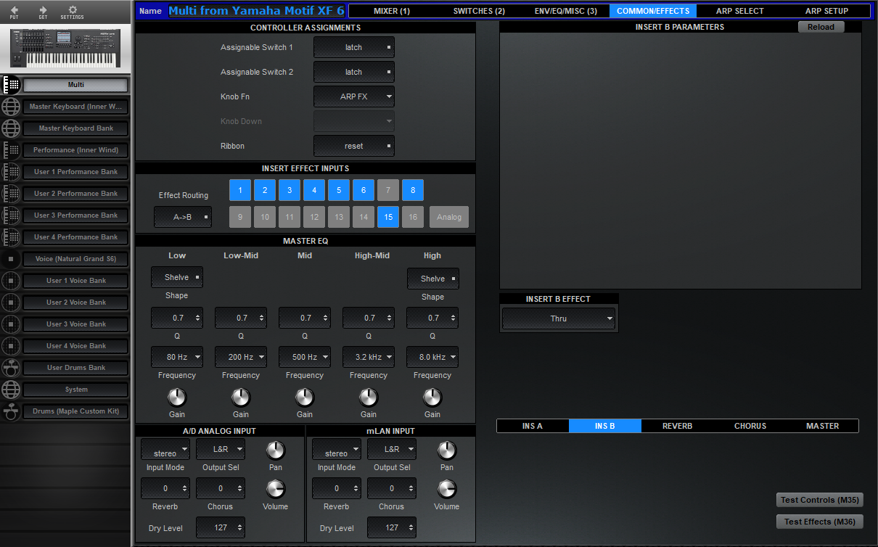Image resolution: width=878 pixels, height=547 pixels.
Task: Open Settings via the gear icon
Action: 70,12
